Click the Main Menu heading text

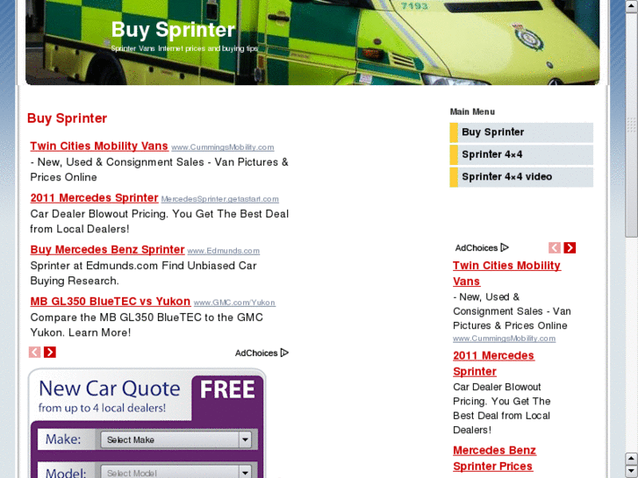[x=472, y=112]
